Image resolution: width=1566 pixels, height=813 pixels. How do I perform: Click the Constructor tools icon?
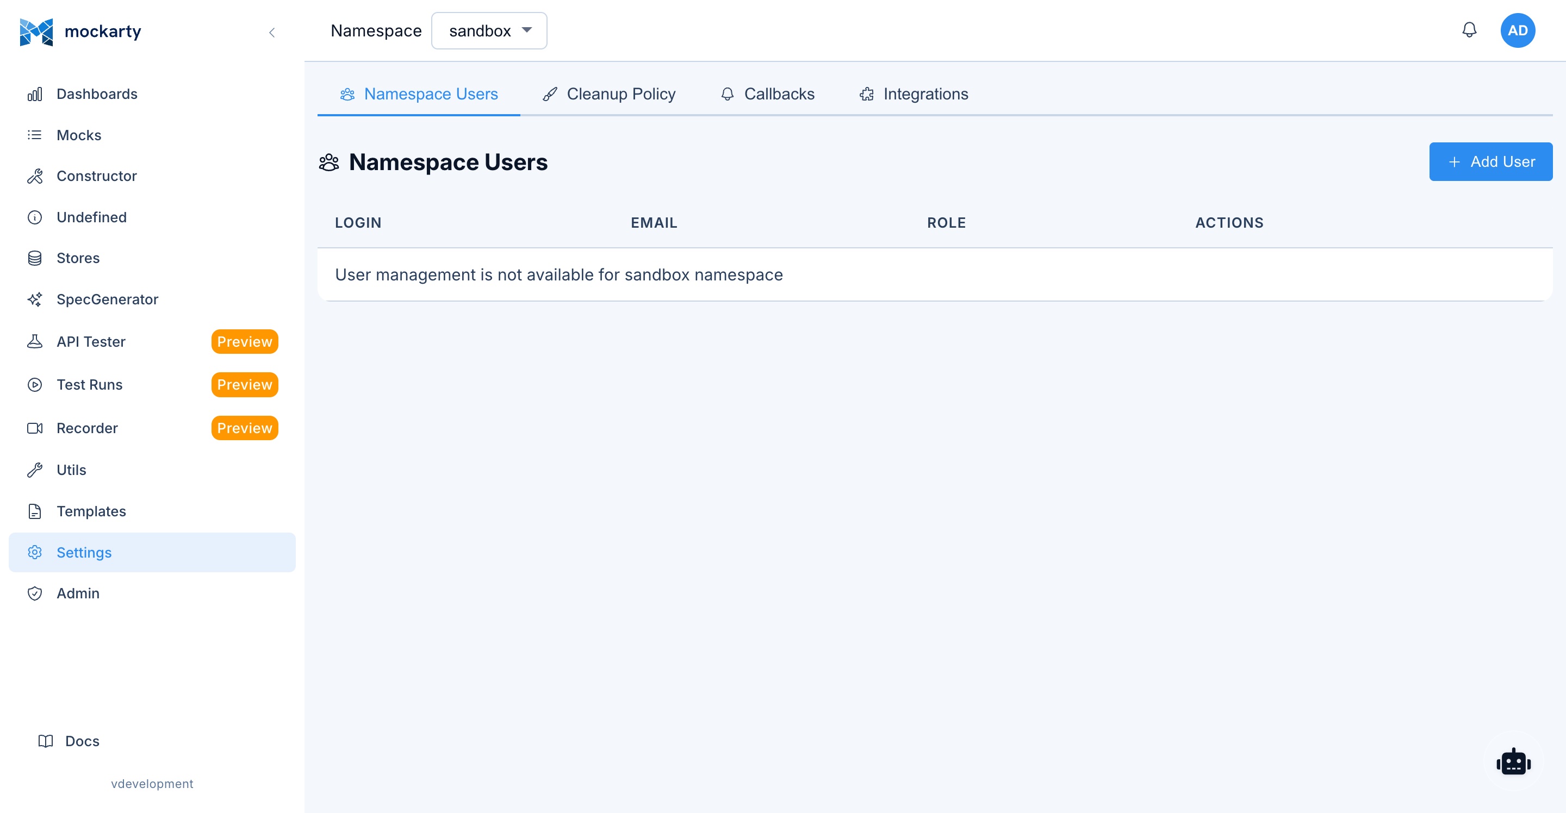[x=35, y=176]
